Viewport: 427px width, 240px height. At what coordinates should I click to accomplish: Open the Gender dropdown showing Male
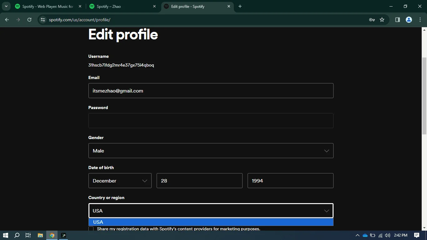[211, 151]
